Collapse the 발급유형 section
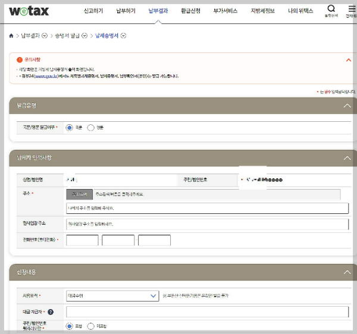This screenshot has width=357, height=334. coord(347,106)
